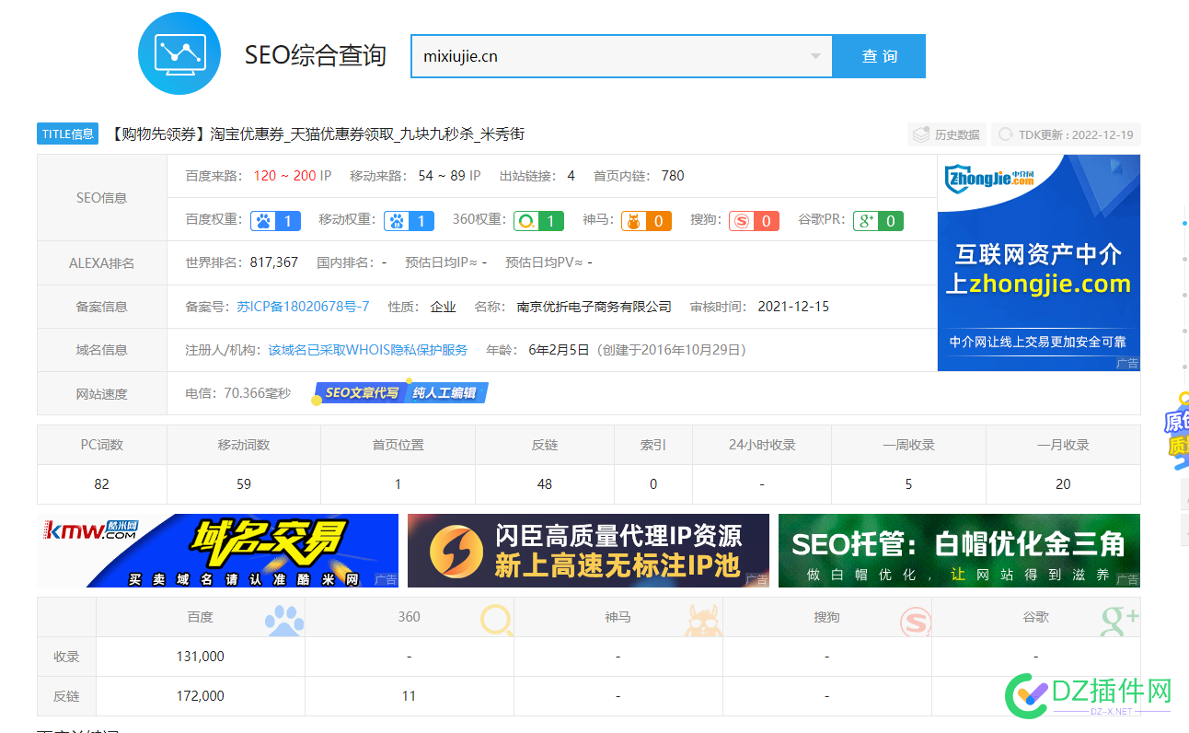This screenshot has height=733, width=1189.
Task: Click the 纯人工编辑 promo label
Action: click(x=444, y=393)
